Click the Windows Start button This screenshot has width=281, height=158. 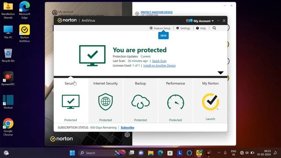tap(72, 153)
